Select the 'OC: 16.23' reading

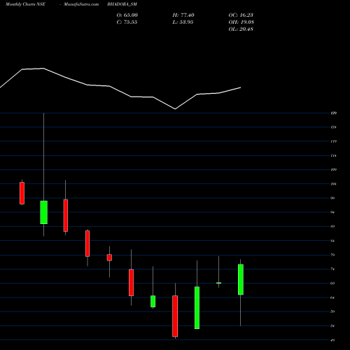coord(241,15)
